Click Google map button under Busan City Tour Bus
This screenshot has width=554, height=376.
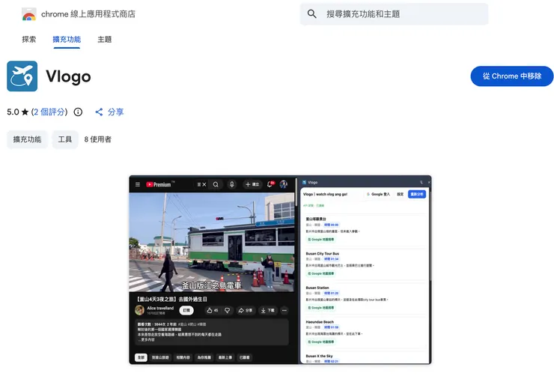[x=321, y=273]
